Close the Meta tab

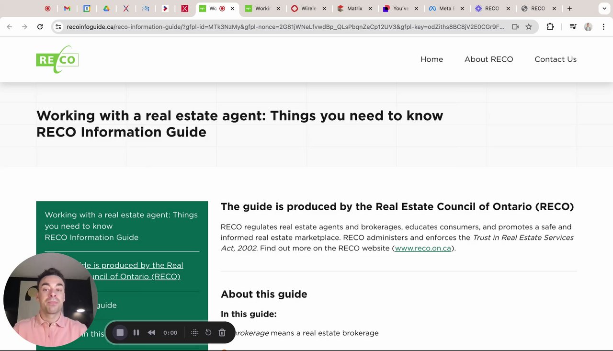462,8
